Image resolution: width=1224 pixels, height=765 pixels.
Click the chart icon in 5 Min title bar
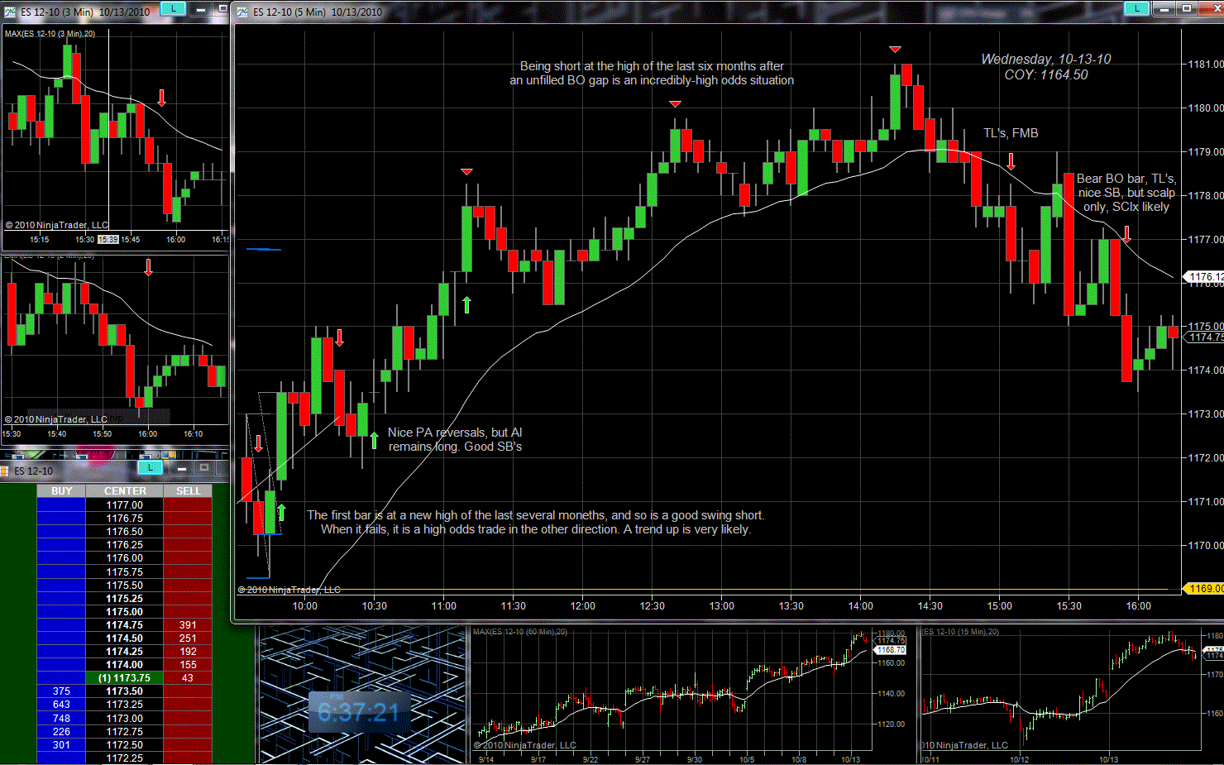pos(242,12)
